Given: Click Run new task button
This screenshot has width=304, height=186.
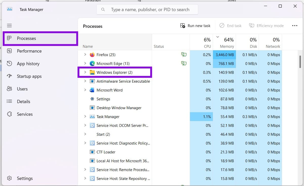Looking at the screenshot, I should click(x=195, y=26).
